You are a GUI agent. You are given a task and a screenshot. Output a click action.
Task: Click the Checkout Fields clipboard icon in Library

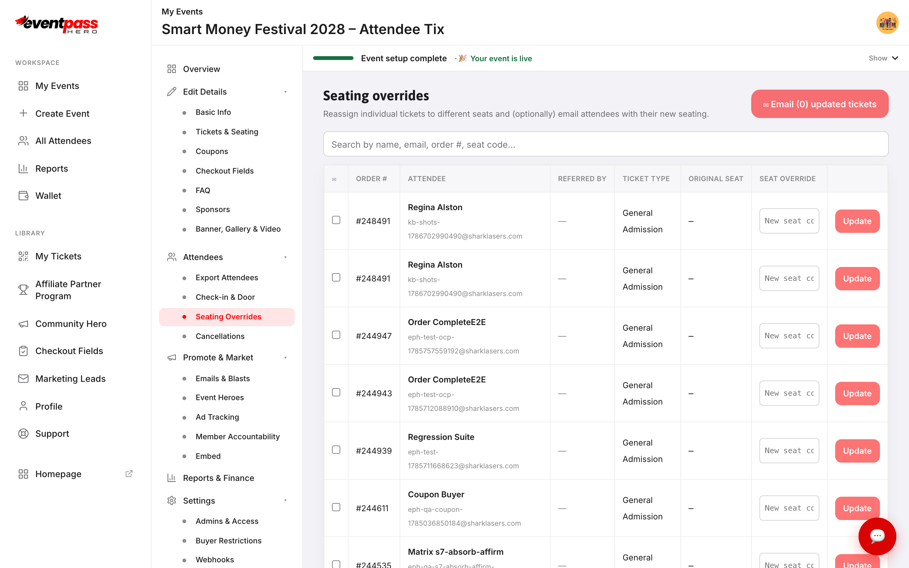(x=23, y=351)
